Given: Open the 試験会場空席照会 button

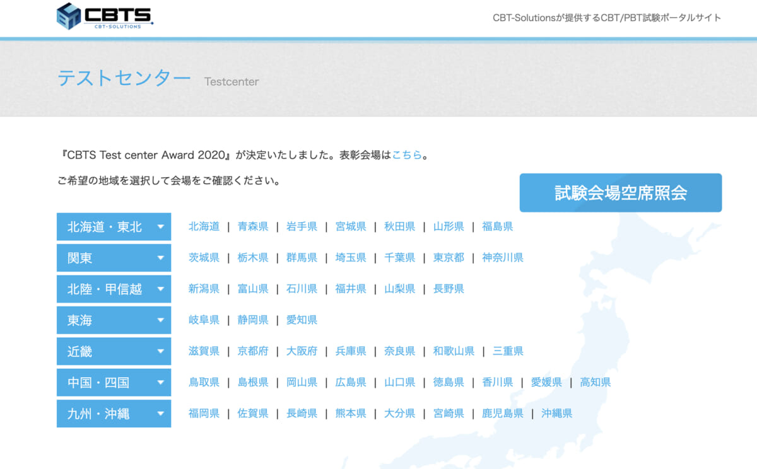Looking at the screenshot, I should (x=620, y=193).
